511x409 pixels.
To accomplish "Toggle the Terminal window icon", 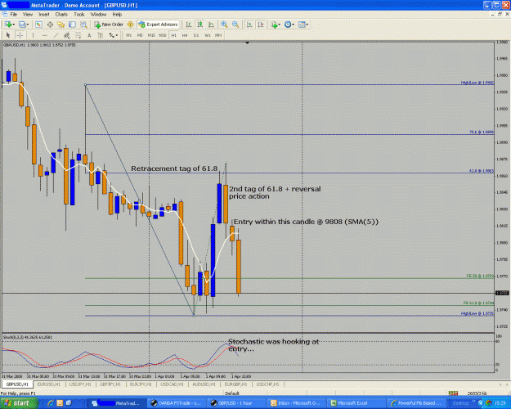I will point(72,25).
